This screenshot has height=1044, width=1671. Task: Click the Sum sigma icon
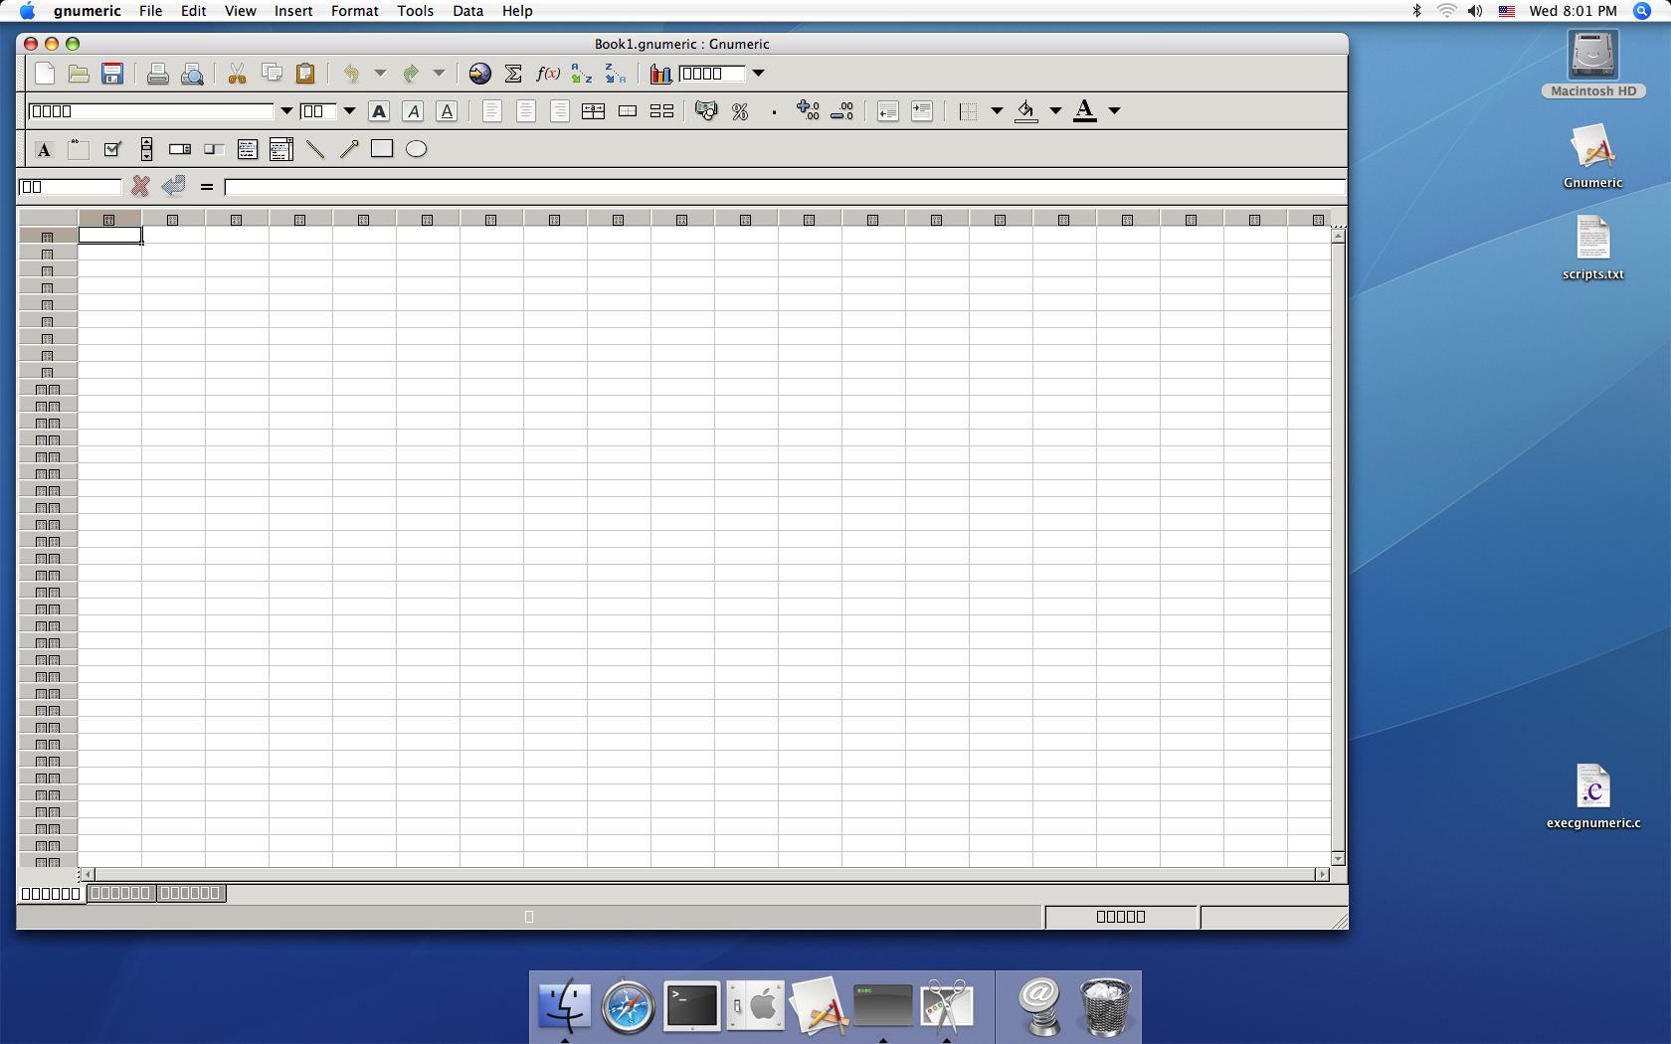tap(513, 74)
